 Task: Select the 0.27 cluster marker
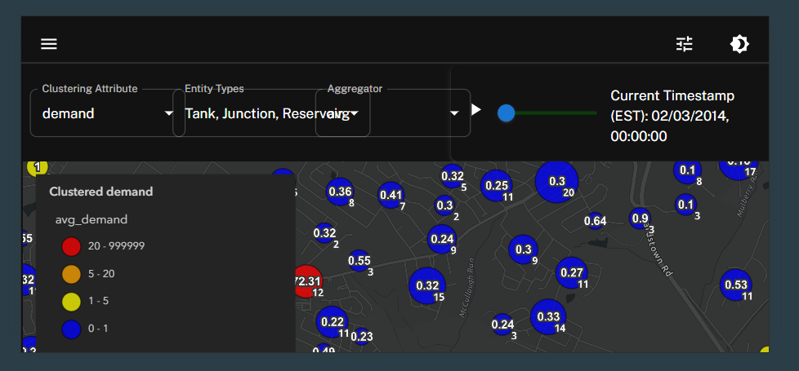(572, 273)
